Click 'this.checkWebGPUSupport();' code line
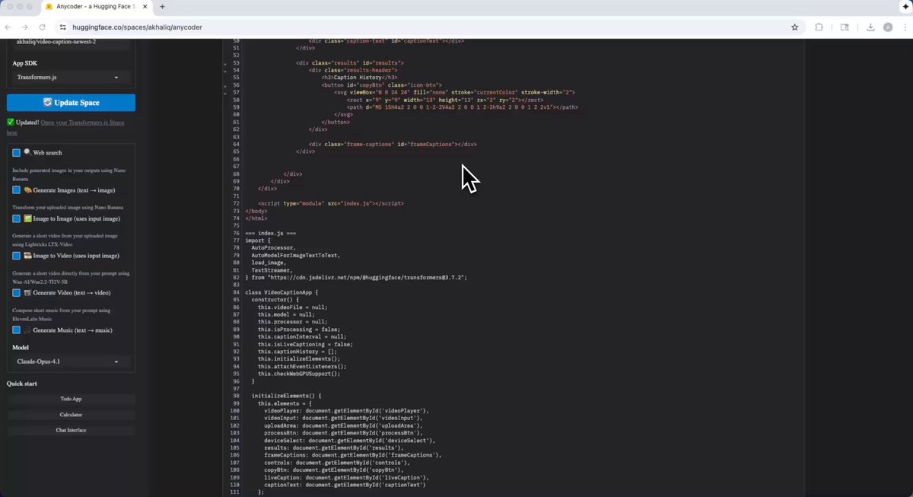This screenshot has width=913, height=497. tap(299, 374)
